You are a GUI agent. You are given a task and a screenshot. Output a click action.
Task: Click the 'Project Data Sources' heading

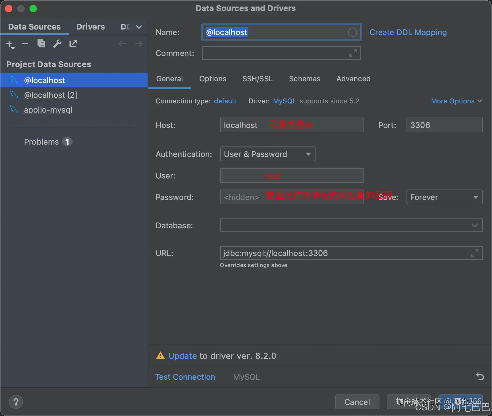[49, 64]
